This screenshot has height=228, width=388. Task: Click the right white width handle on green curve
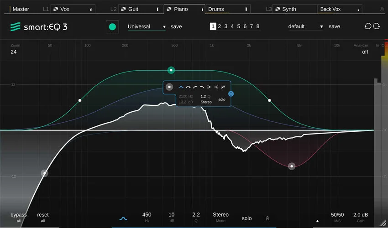click(x=269, y=100)
